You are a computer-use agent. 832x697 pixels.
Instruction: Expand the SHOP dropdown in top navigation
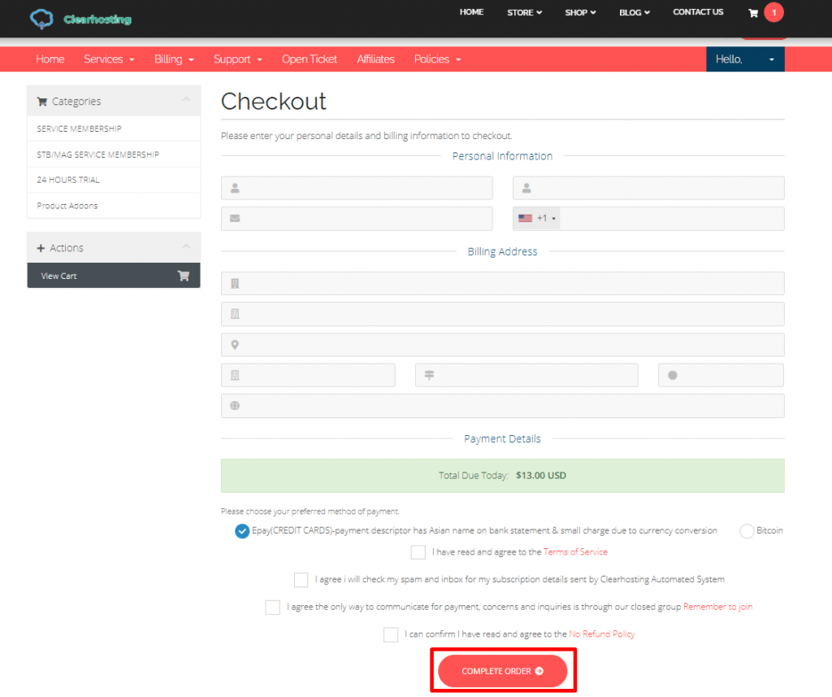[x=580, y=12]
